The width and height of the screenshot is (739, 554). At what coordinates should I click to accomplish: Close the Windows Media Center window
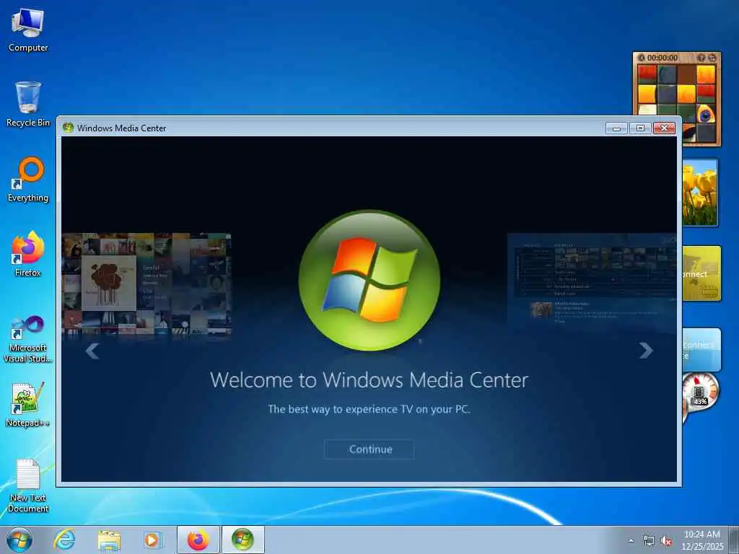(664, 128)
